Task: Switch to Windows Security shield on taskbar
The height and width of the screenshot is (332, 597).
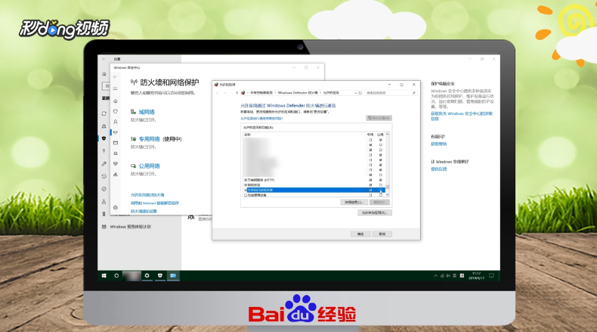Action: coord(160,275)
